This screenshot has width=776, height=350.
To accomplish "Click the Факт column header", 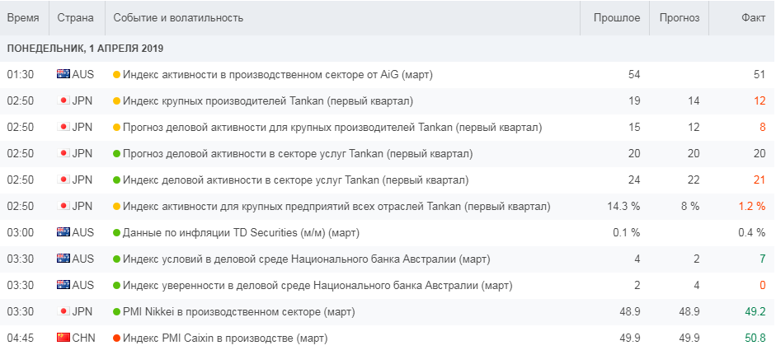I will click(x=751, y=18).
